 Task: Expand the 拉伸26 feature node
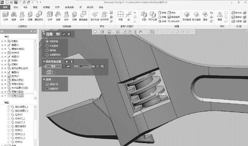[2, 53]
